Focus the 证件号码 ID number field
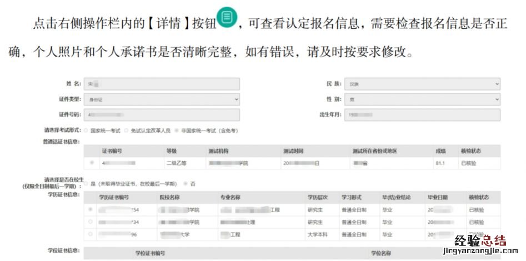 tap(162, 114)
